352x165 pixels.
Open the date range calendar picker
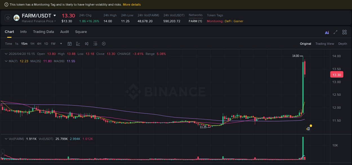click(x=70, y=44)
